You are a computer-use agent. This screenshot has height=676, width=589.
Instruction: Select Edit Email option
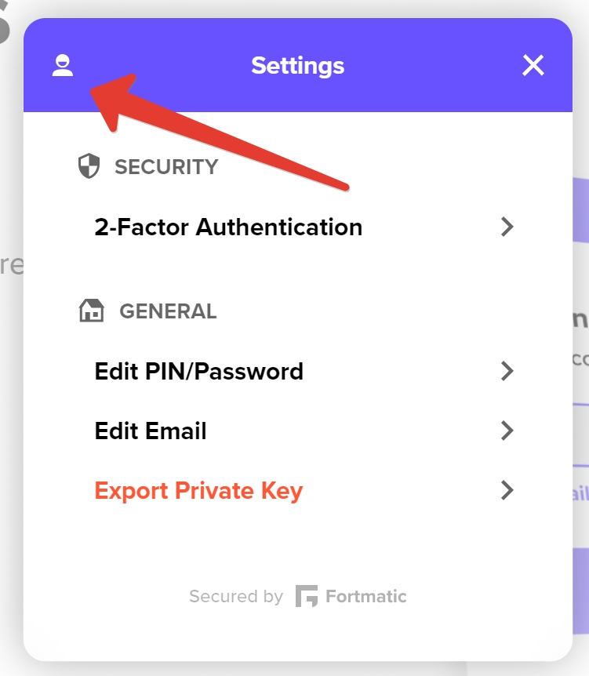pos(151,431)
